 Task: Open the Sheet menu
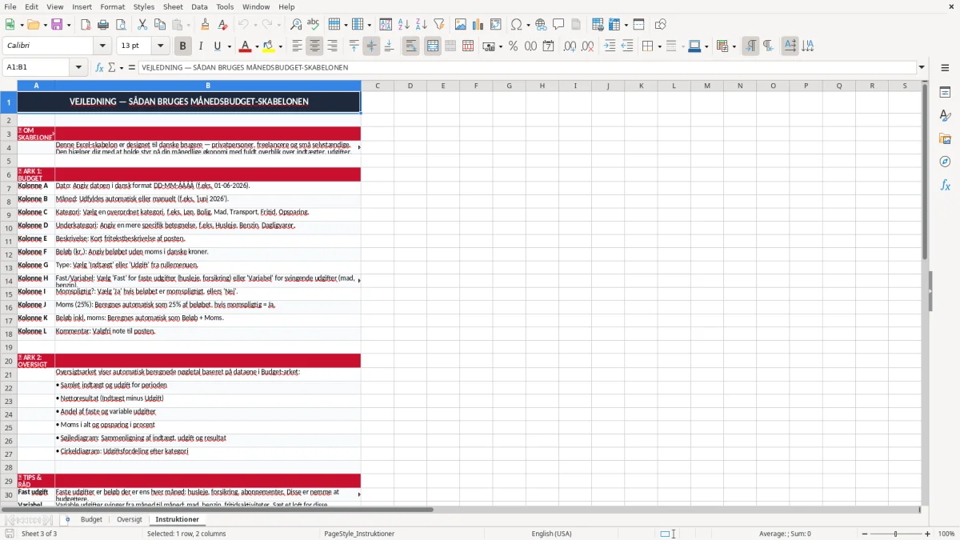(174, 6)
